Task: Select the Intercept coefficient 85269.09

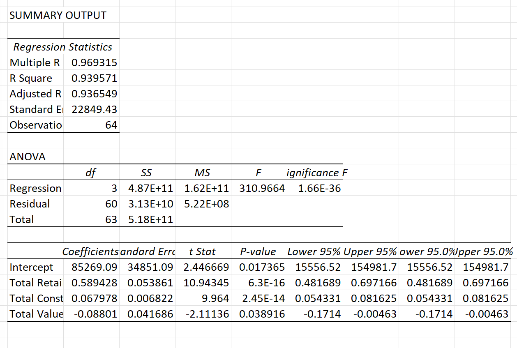Action: click(x=94, y=267)
